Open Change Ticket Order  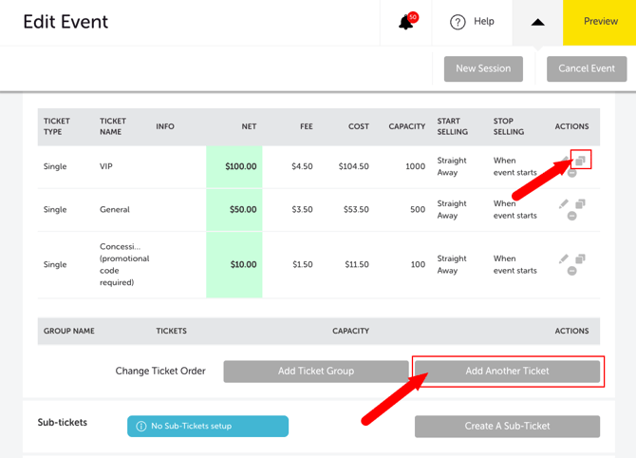pos(160,372)
